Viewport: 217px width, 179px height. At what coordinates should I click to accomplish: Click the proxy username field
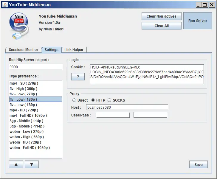[x=113, y=115]
